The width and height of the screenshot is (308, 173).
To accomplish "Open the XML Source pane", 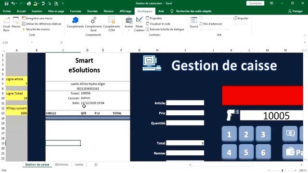I will tap(193, 23).
